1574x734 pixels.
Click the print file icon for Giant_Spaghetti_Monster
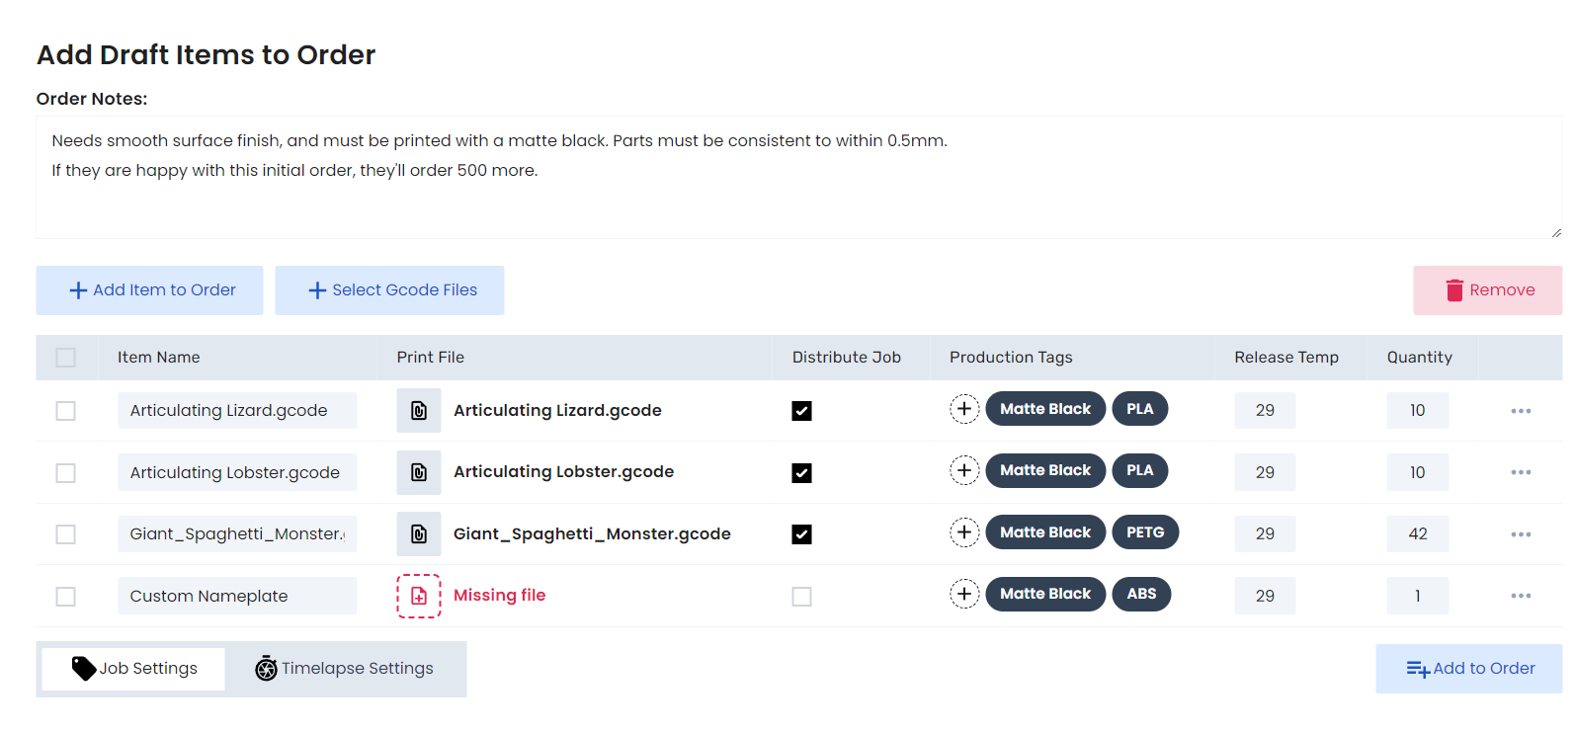coord(419,534)
